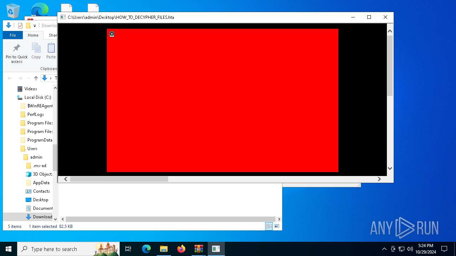The width and height of the screenshot is (456, 256).
Task: Select PerfLogs folder in tree
Action: (x=36, y=114)
